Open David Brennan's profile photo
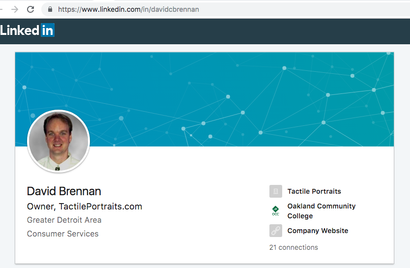This screenshot has width=410, height=268. (59, 142)
